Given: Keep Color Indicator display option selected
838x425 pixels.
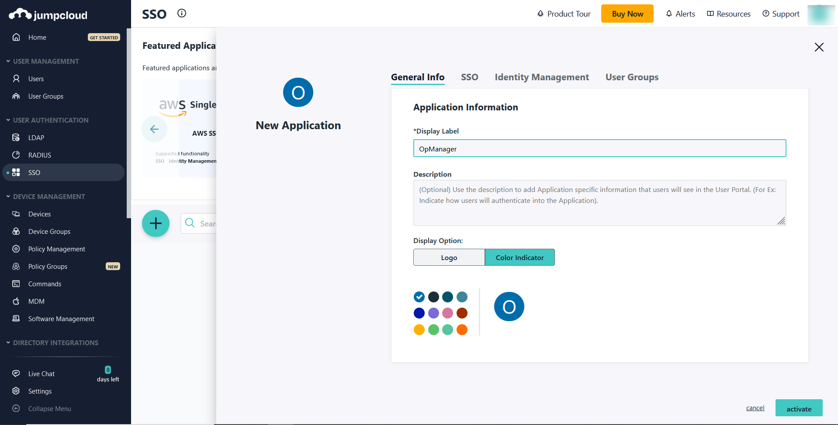Looking at the screenshot, I should point(519,257).
